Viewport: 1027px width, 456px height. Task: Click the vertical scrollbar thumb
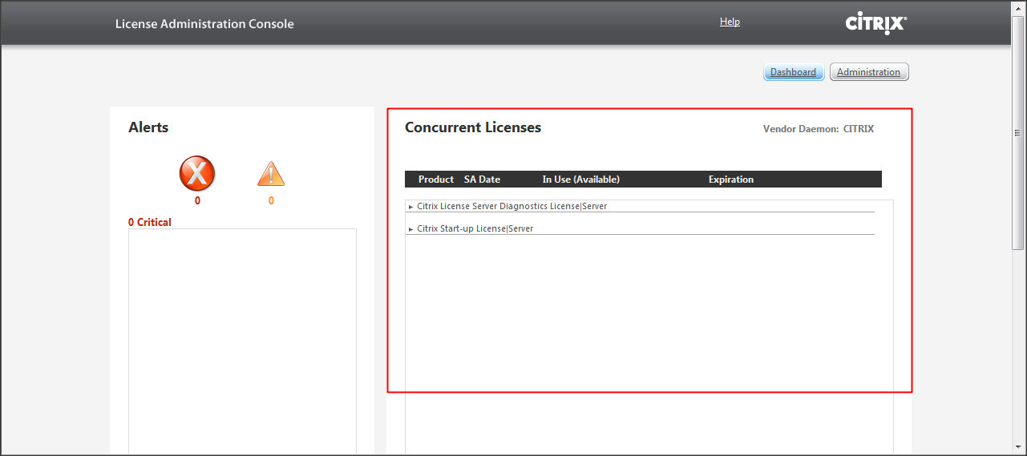click(1018, 132)
